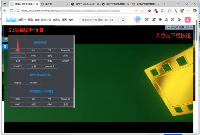
Task: Open bilibili watch history clock
Action: click(173, 20)
